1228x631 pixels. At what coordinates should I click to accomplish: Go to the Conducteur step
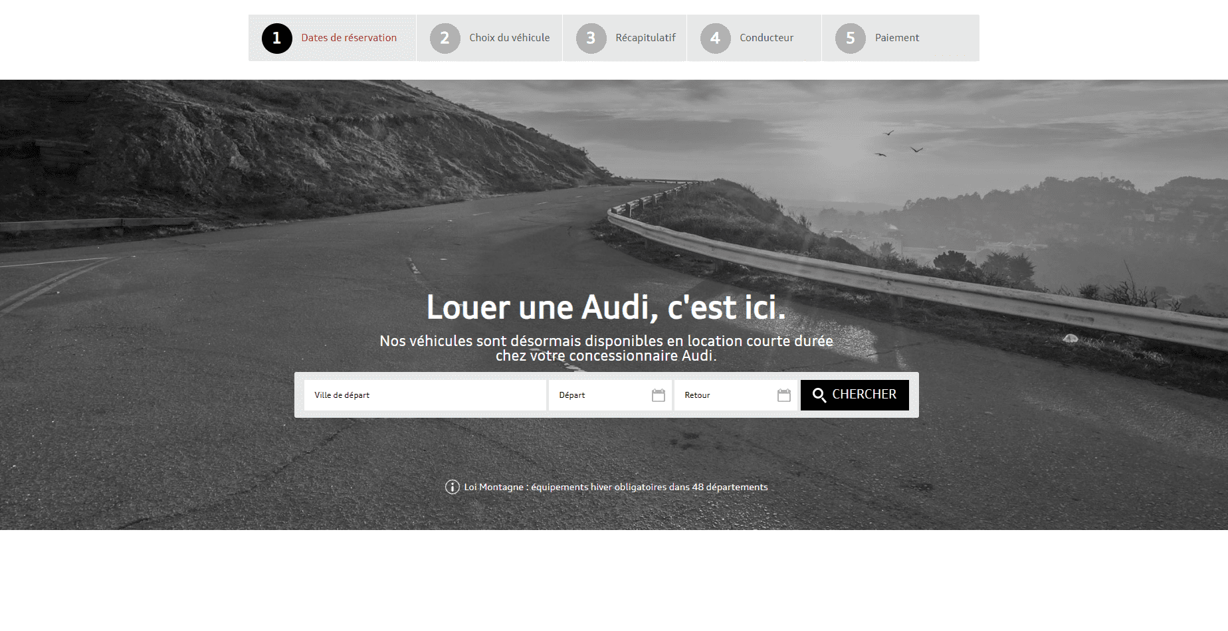pos(754,38)
